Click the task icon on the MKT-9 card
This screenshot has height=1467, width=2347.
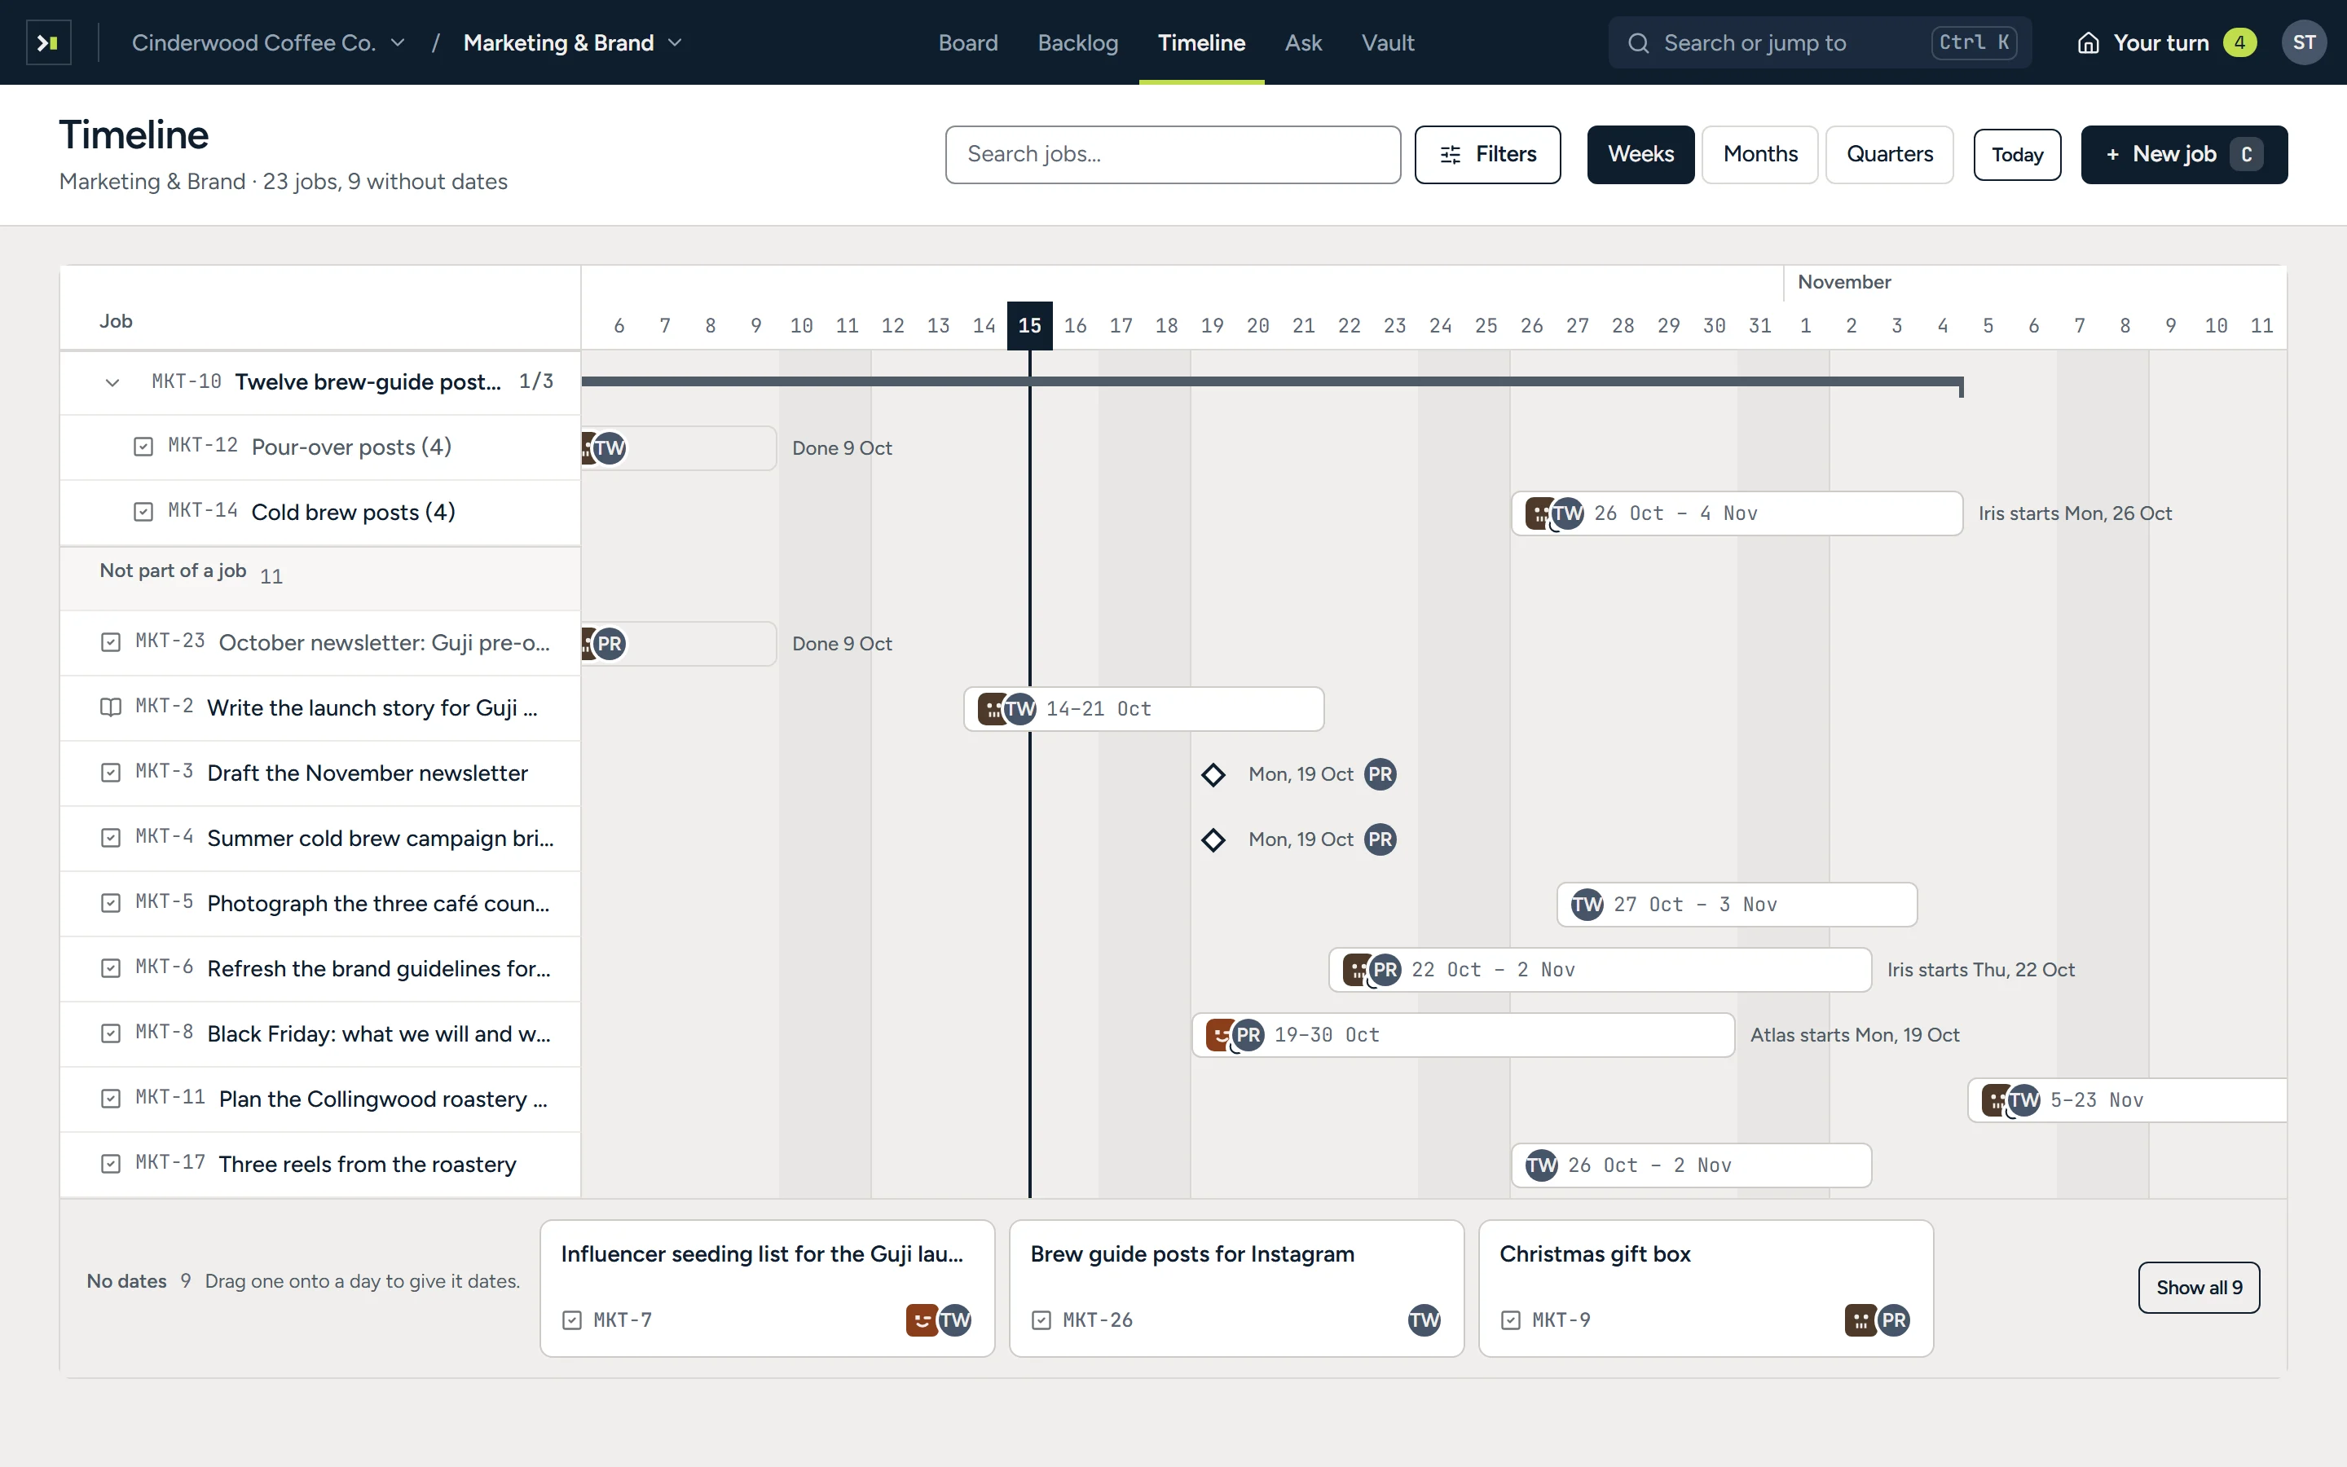[1510, 1319]
